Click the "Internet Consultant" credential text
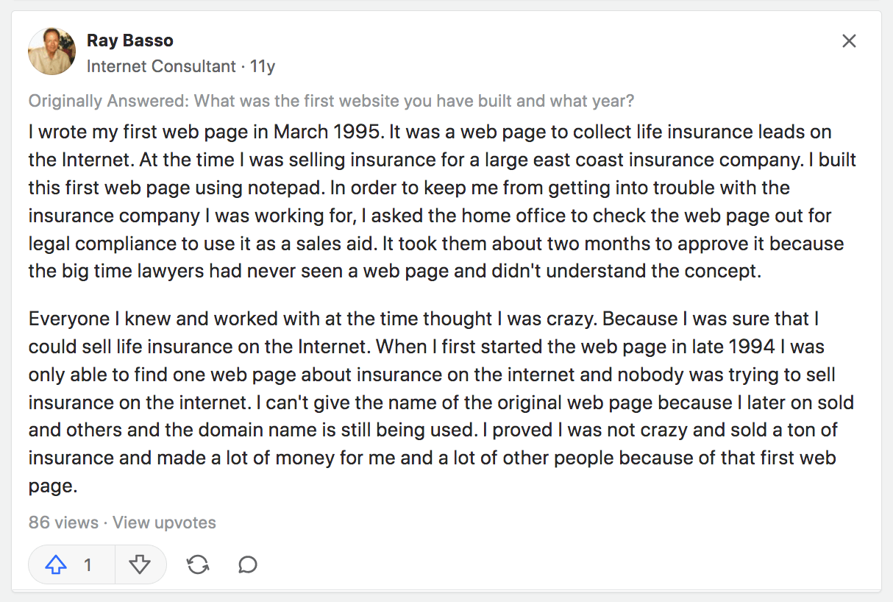This screenshot has width=893, height=602. tap(161, 66)
